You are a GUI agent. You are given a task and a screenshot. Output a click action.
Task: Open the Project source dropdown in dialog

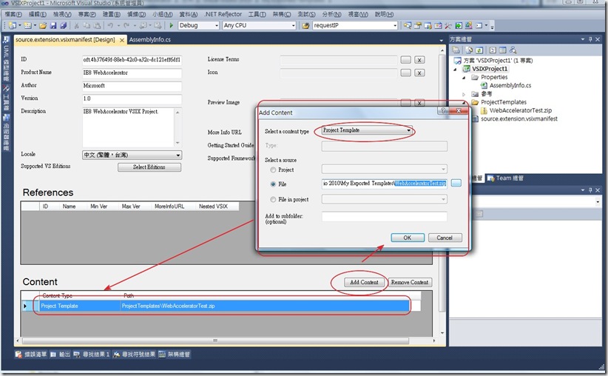tap(385, 169)
